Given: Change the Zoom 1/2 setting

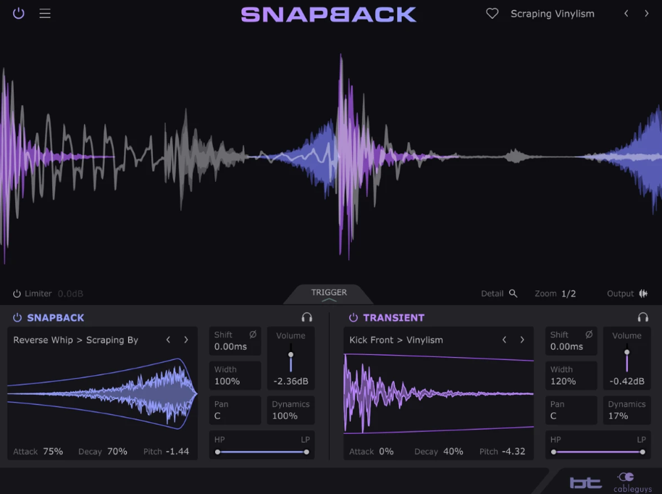Looking at the screenshot, I should tap(568, 293).
